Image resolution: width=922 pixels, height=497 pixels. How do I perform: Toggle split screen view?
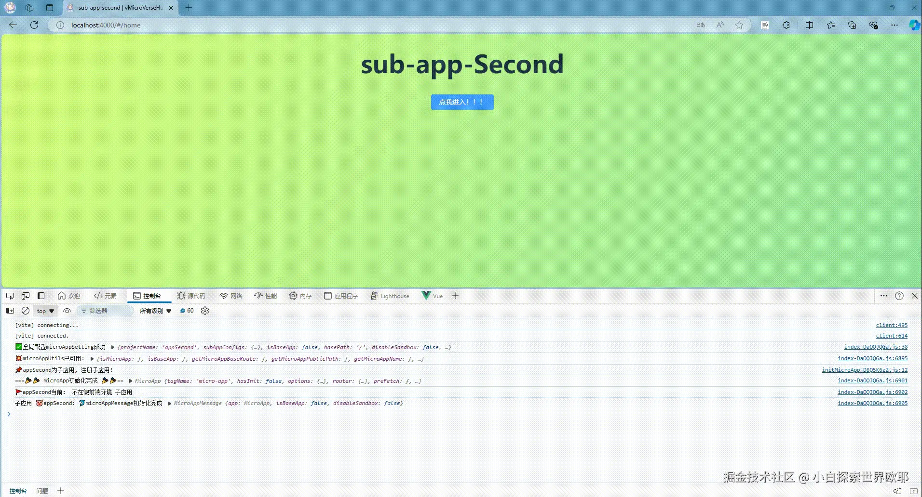coord(809,25)
